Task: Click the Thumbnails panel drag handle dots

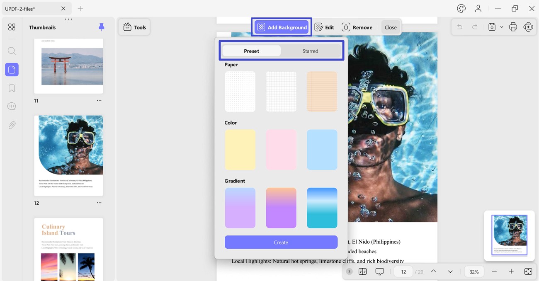Action: click(68, 19)
